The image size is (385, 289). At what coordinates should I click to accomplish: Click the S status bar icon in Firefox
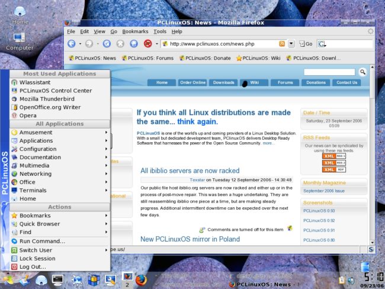[371, 249]
